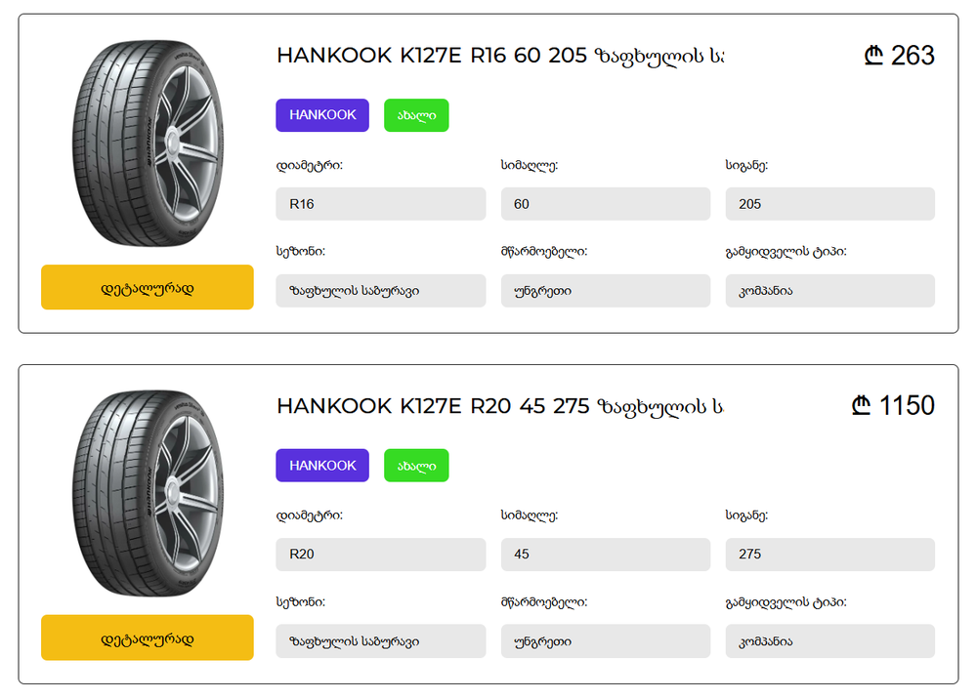The image size is (977, 700).
Task: Click the width field showing 275
Action: 829,555
